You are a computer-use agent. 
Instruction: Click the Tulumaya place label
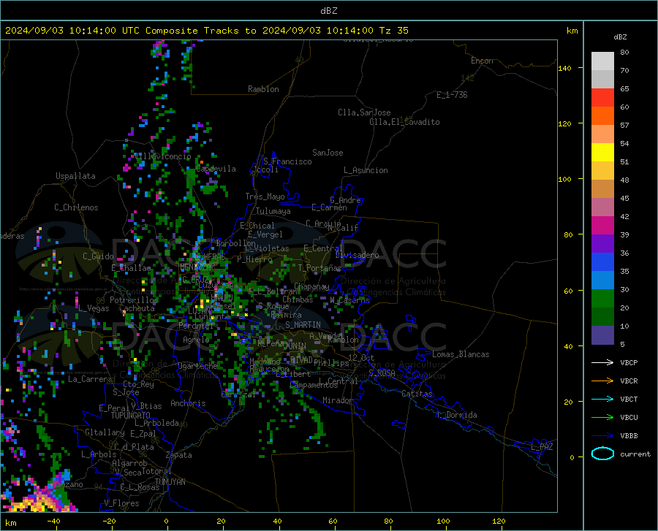(273, 211)
